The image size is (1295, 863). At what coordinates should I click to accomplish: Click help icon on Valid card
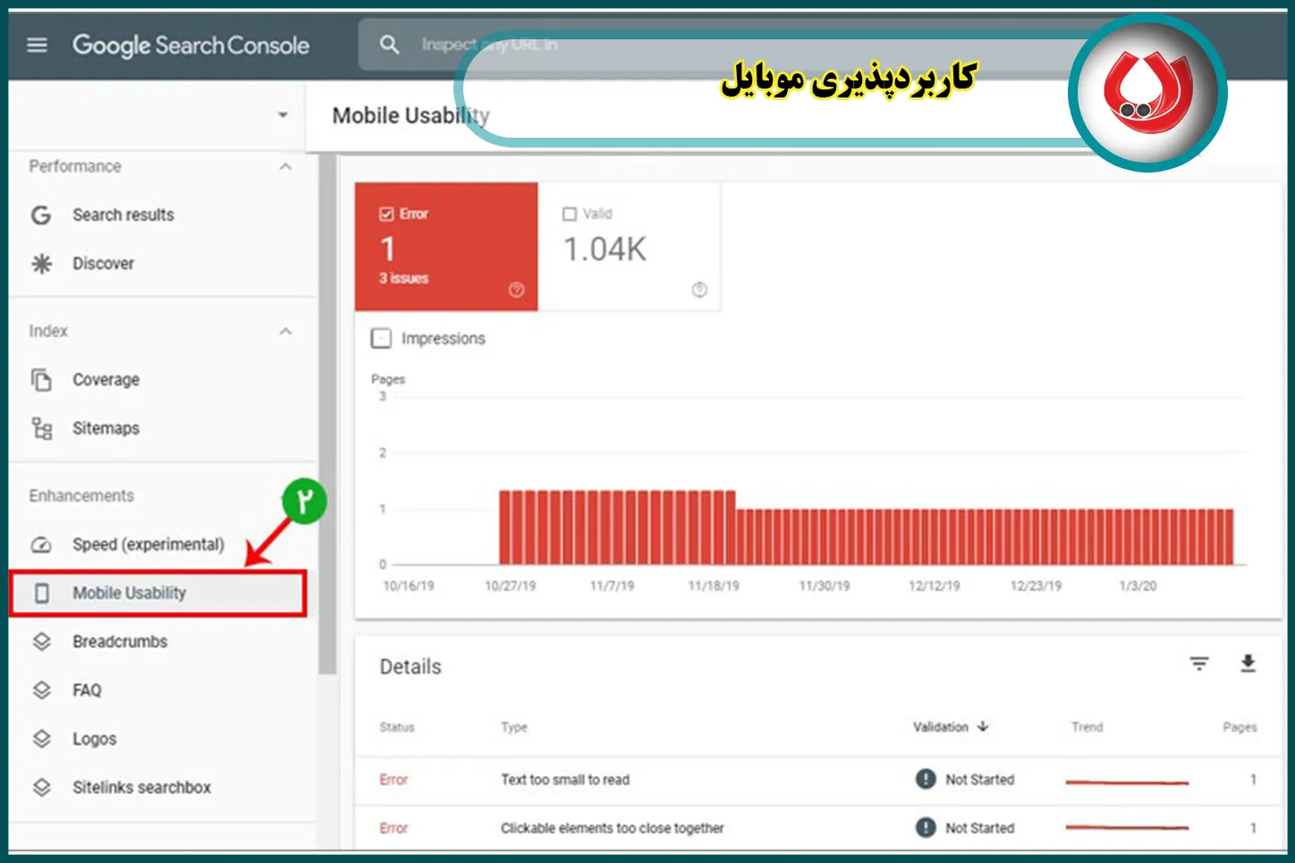699,290
